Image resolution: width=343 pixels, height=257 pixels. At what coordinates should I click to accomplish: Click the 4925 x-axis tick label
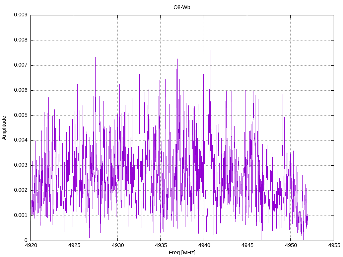(x=74, y=245)
